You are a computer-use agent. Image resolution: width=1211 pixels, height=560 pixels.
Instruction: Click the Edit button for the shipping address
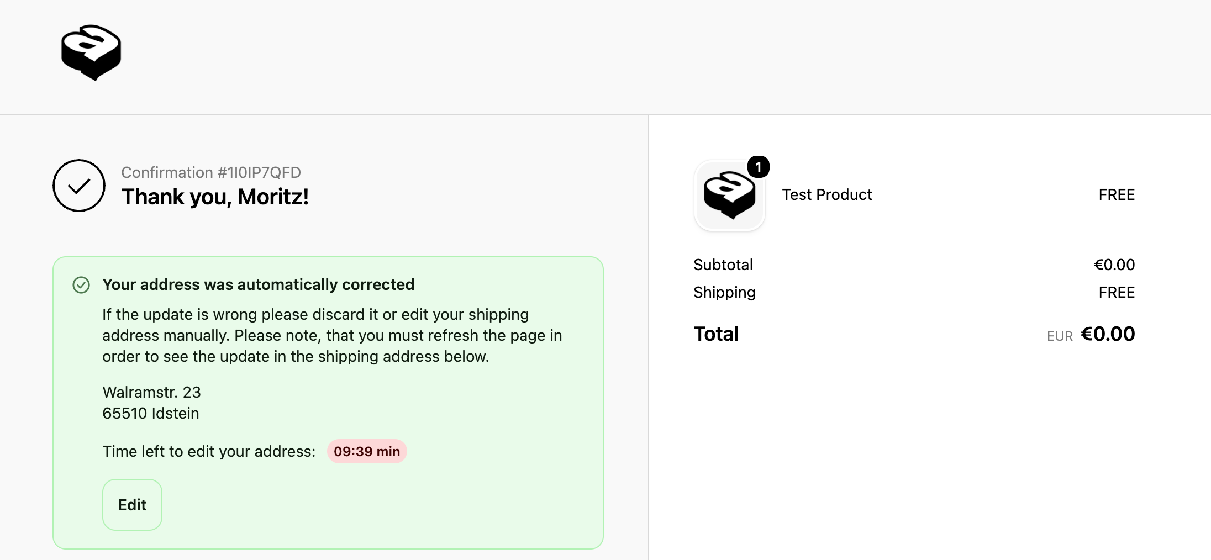(132, 505)
